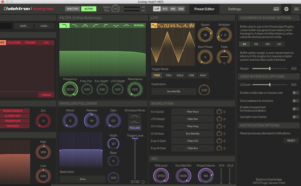Image resolution: width=301 pixels, height=186 pixels.
Task: Select the 128 buffer size option
Action: pyautogui.click(x=256, y=44)
